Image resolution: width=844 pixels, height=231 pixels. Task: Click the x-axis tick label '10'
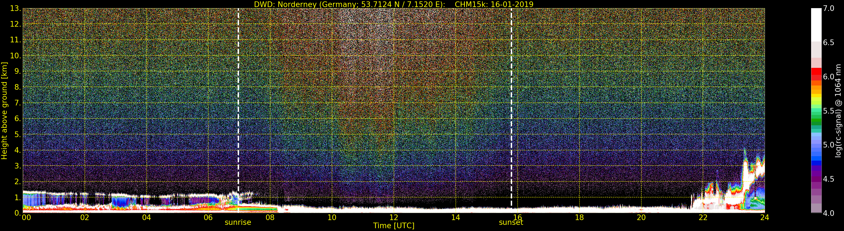[332, 217]
